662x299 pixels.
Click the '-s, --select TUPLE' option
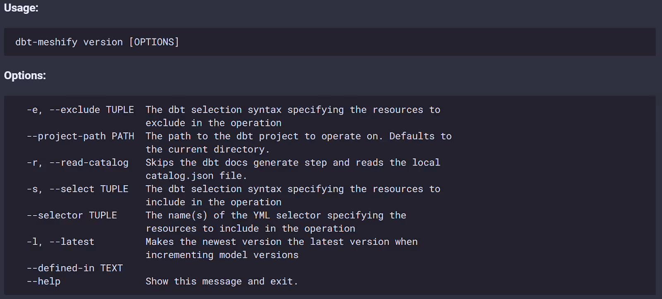[x=78, y=189]
